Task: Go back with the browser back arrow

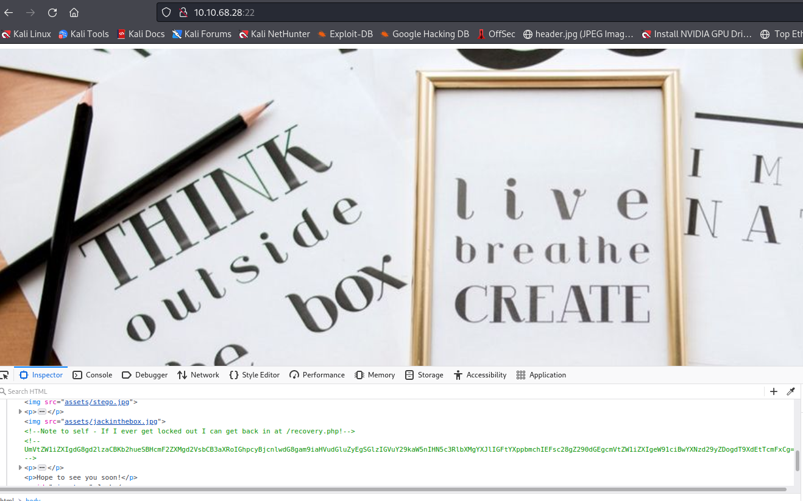Action: click(x=9, y=12)
